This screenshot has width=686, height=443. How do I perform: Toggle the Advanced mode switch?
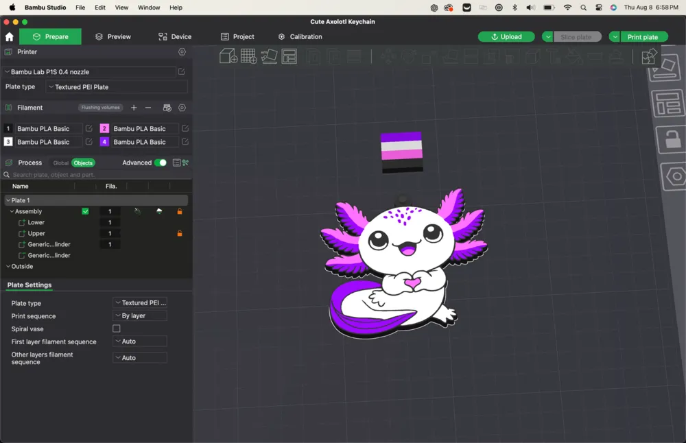click(161, 163)
